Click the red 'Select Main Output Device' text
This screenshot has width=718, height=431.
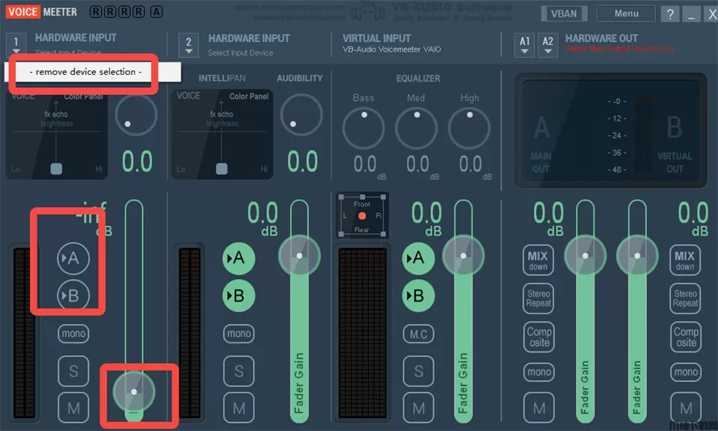point(619,49)
